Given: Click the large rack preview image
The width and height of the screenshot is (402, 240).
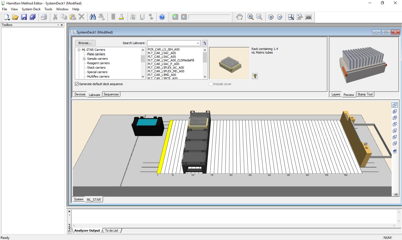Looking at the screenshot, I should (x=364, y=64).
